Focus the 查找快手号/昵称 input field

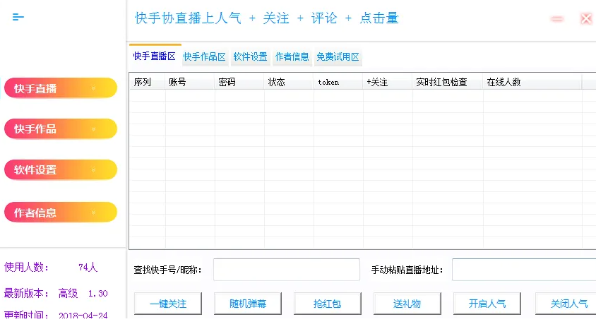[287, 270]
